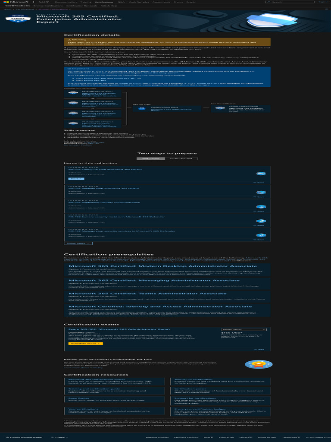Open Code Samples in top navigation
The width and height of the screenshot is (331, 442).
[139, 2]
